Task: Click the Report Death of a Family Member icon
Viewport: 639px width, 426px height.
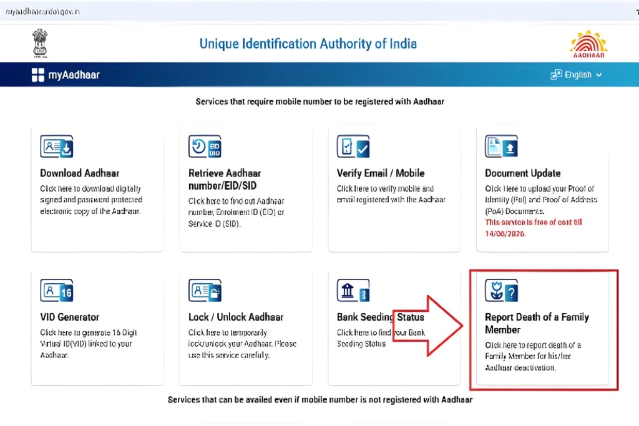Action: coord(502,291)
